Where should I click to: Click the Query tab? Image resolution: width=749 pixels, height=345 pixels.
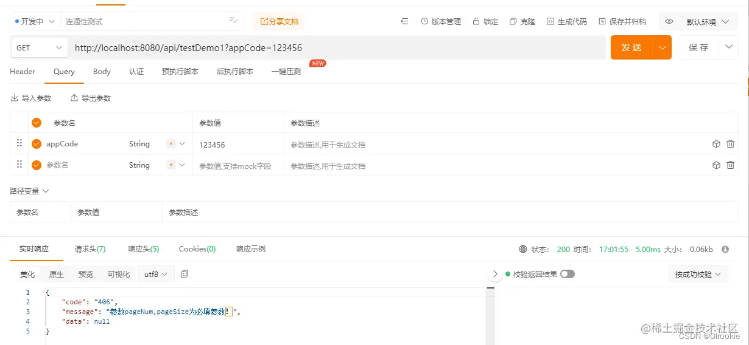[x=64, y=72]
